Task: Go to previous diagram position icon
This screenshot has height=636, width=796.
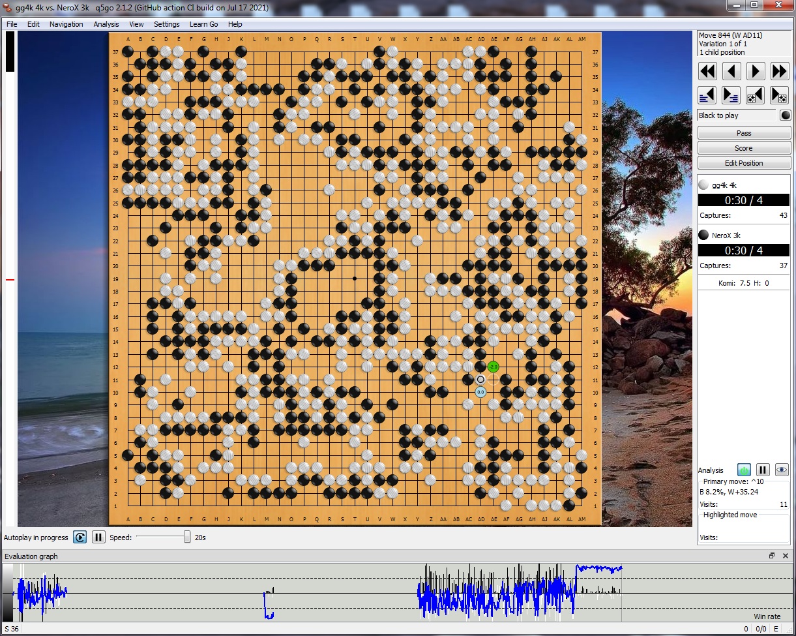Action: coord(756,95)
